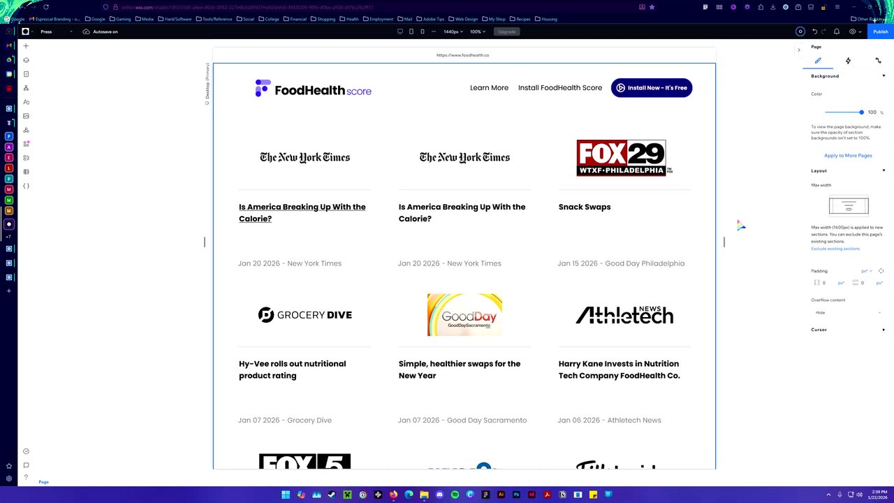Open the Pages panel icon

tap(26, 74)
